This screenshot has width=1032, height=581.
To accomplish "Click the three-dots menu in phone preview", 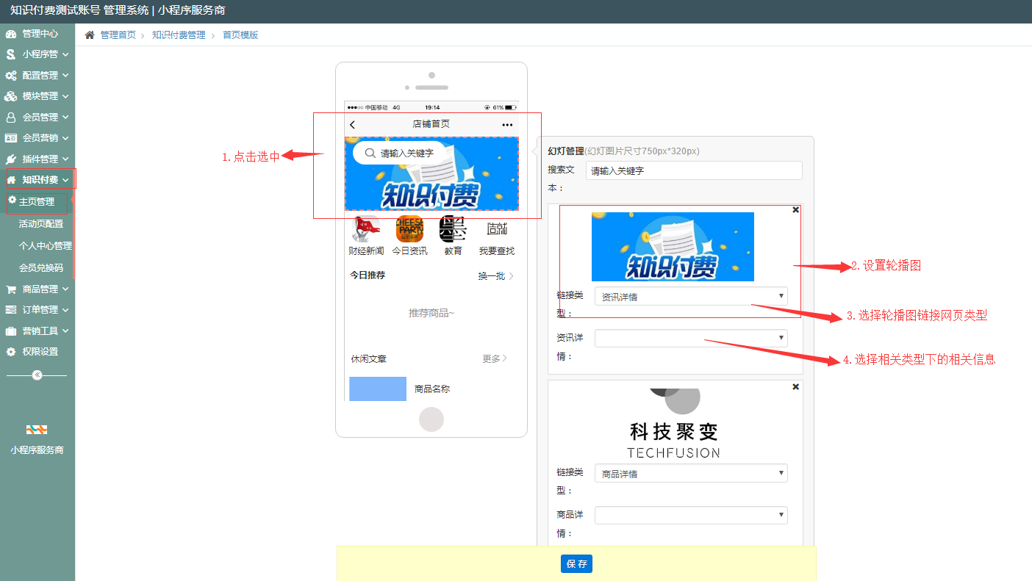I will 507,125.
